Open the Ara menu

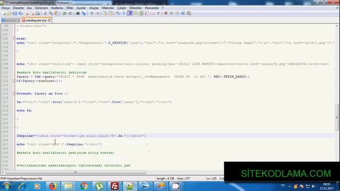coord(29,8)
